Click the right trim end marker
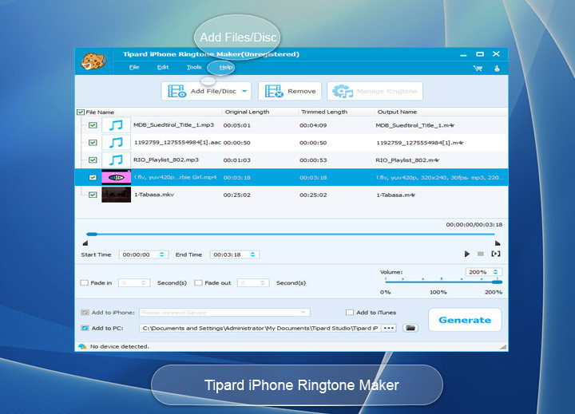This screenshot has width=575, height=414. point(498,243)
